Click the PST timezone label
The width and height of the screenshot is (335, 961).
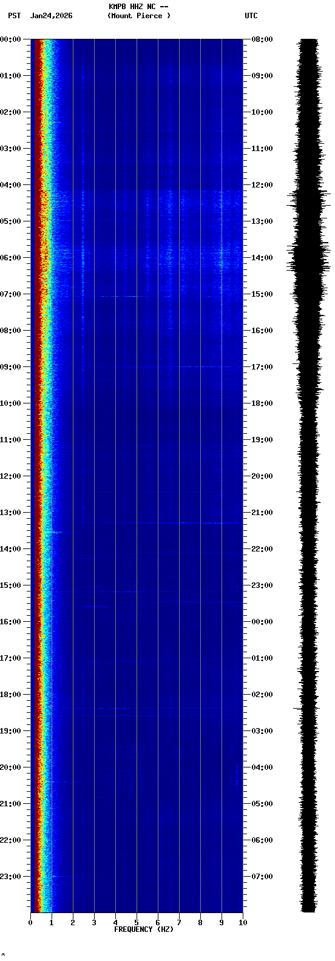pos(14,16)
